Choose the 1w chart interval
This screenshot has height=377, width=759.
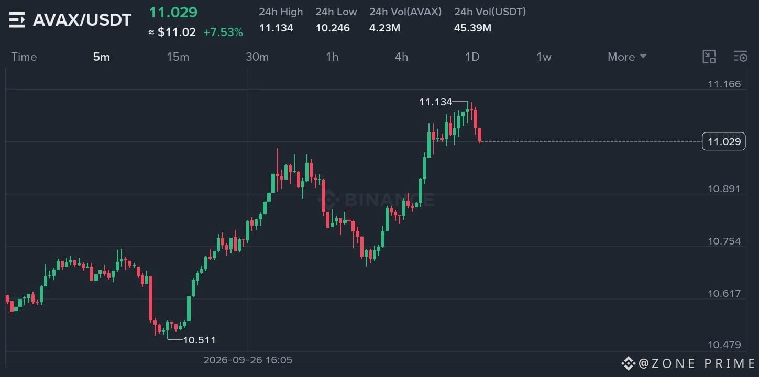(544, 57)
